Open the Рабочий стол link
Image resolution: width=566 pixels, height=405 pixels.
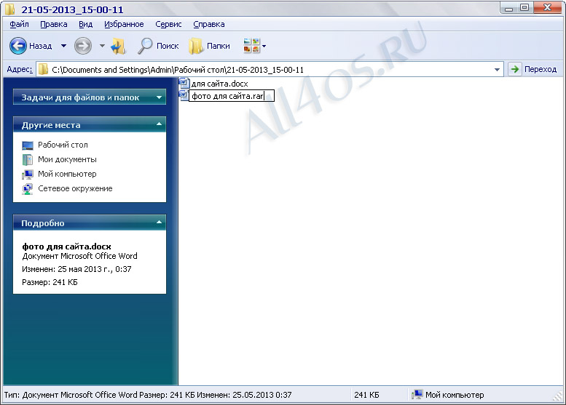(x=63, y=145)
